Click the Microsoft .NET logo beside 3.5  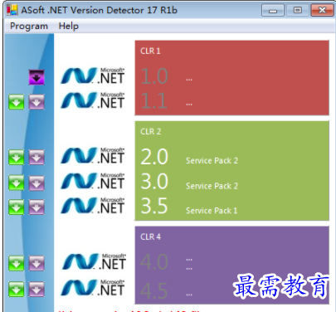(x=93, y=205)
